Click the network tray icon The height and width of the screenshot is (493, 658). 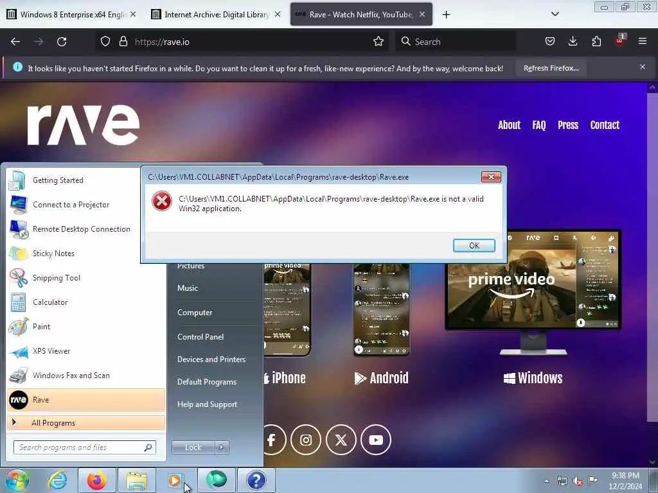click(x=562, y=481)
